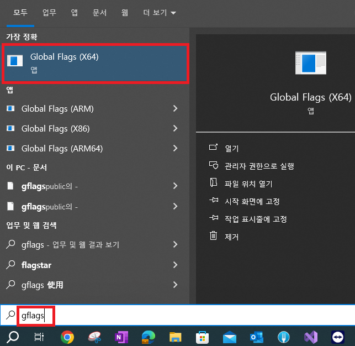Click the pin icon beside '작업 표시줄에 고정'
The width and height of the screenshot is (355, 346).
(x=214, y=218)
